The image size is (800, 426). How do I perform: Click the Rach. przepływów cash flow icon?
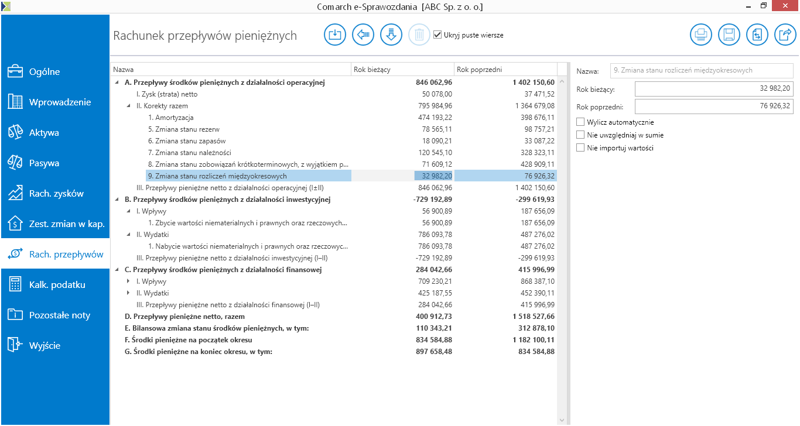tap(15, 254)
